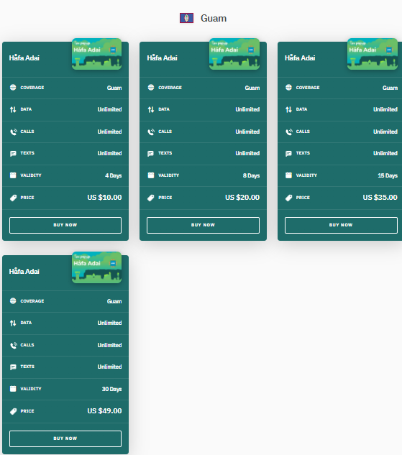Image resolution: width=402 pixels, height=455 pixels.
Task: Select the '4 Days' validity value
Action: 114,175
